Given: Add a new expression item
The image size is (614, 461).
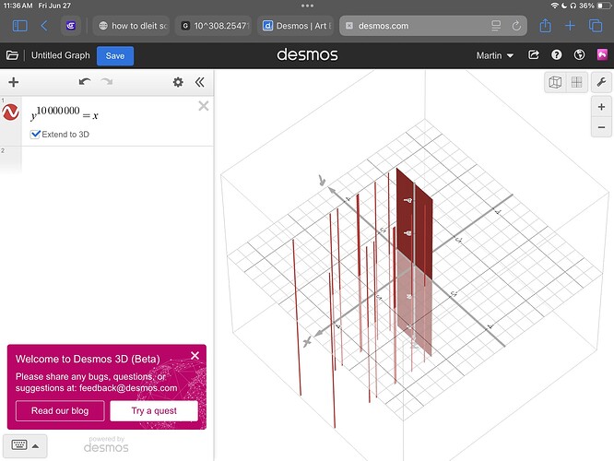Looking at the screenshot, I should 14,82.
